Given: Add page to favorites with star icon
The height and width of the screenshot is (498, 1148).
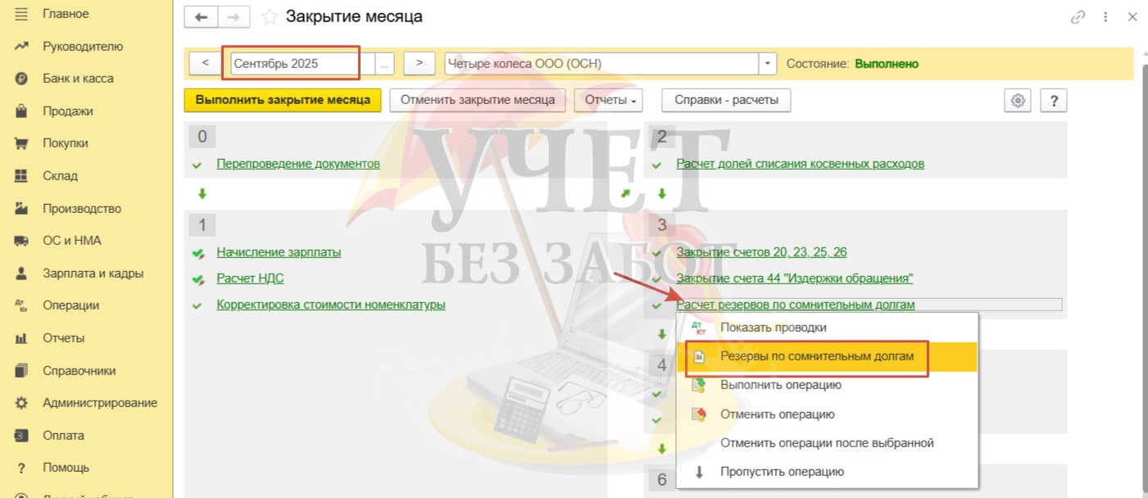Looking at the screenshot, I should point(270,17).
